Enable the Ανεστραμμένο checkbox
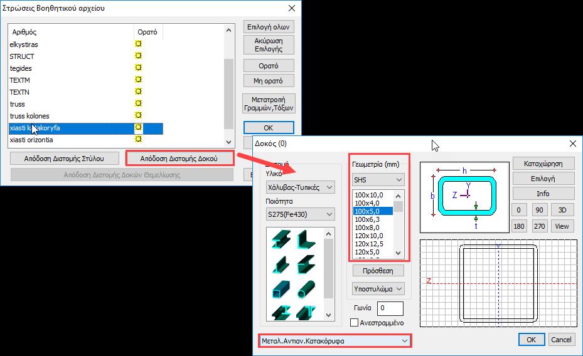This screenshot has width=583, height=356. (x=355, y=323)
